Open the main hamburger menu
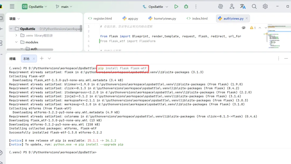The image size is (291, 164). [12, 6]
